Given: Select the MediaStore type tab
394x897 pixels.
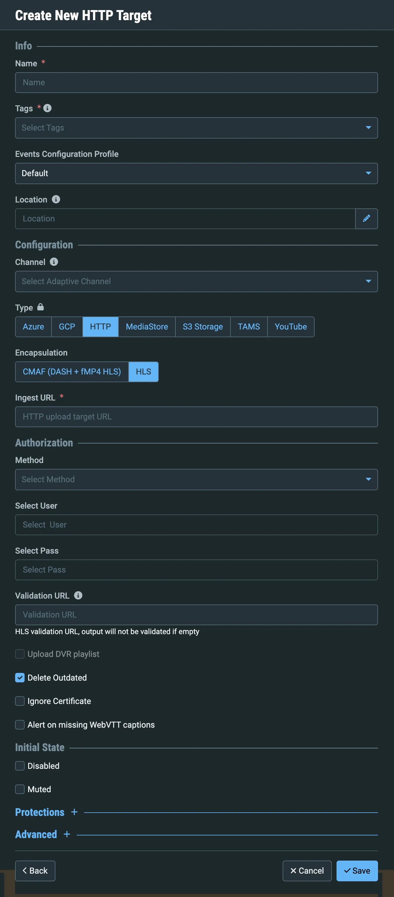Looking at the screenshot, I should click(147, 327).
